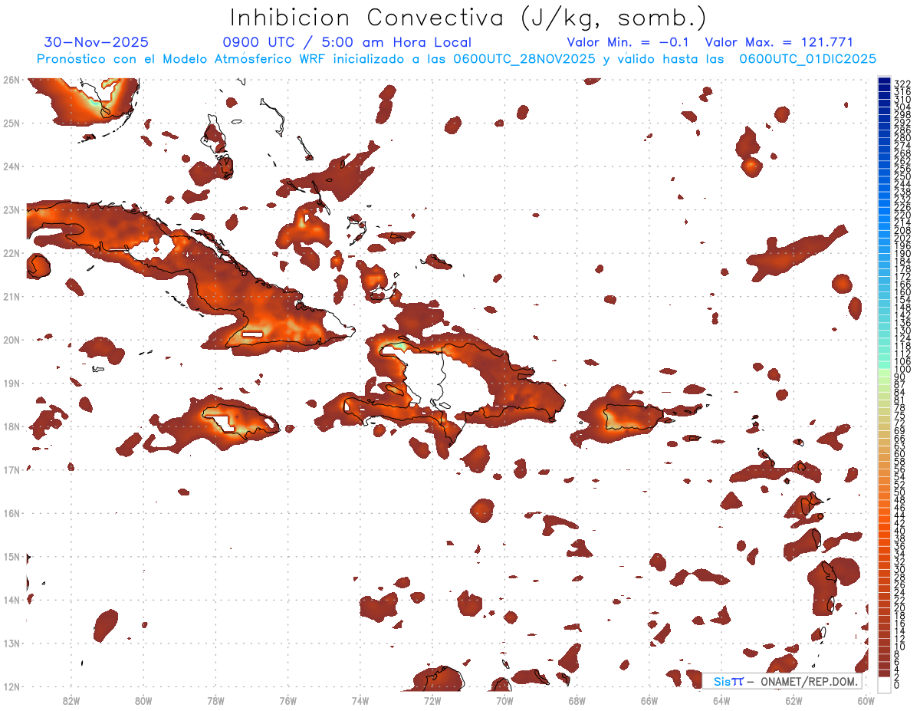This screenshot has width=920, height=711.
Task: Click the initialization time '0600UTC_28NOV2025'
Action: pos(524,59)
